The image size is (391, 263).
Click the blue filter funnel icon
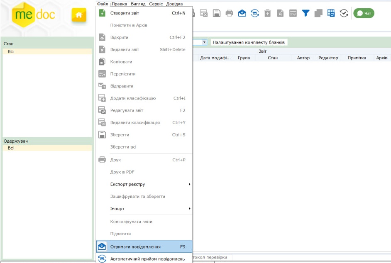305,13
